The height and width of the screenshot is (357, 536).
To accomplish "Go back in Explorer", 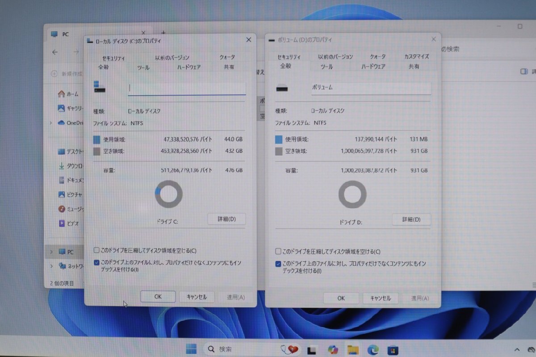I will point(55,52).
